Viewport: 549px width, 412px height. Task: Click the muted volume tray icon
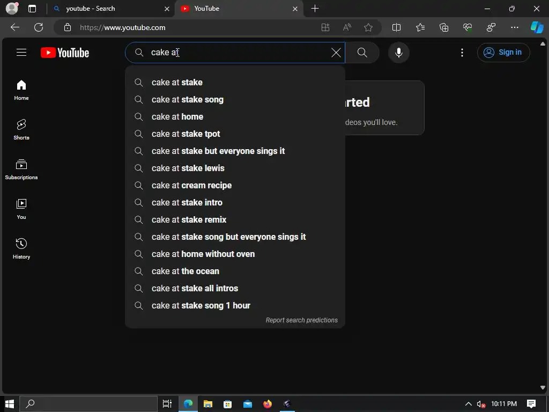pyautogui.click(x=481, y=404)
